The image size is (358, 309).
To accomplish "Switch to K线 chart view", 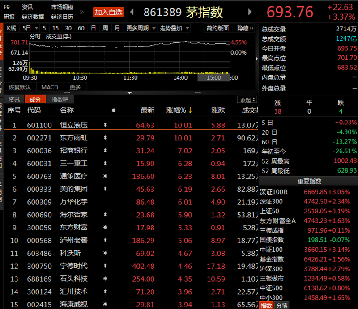I will pos(12,28).
